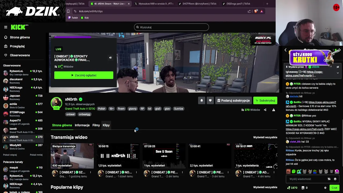Toggle notification bell for xN0rth
Image resolution: width=343 pixels, height=193 pixels.
pos(202,101)
